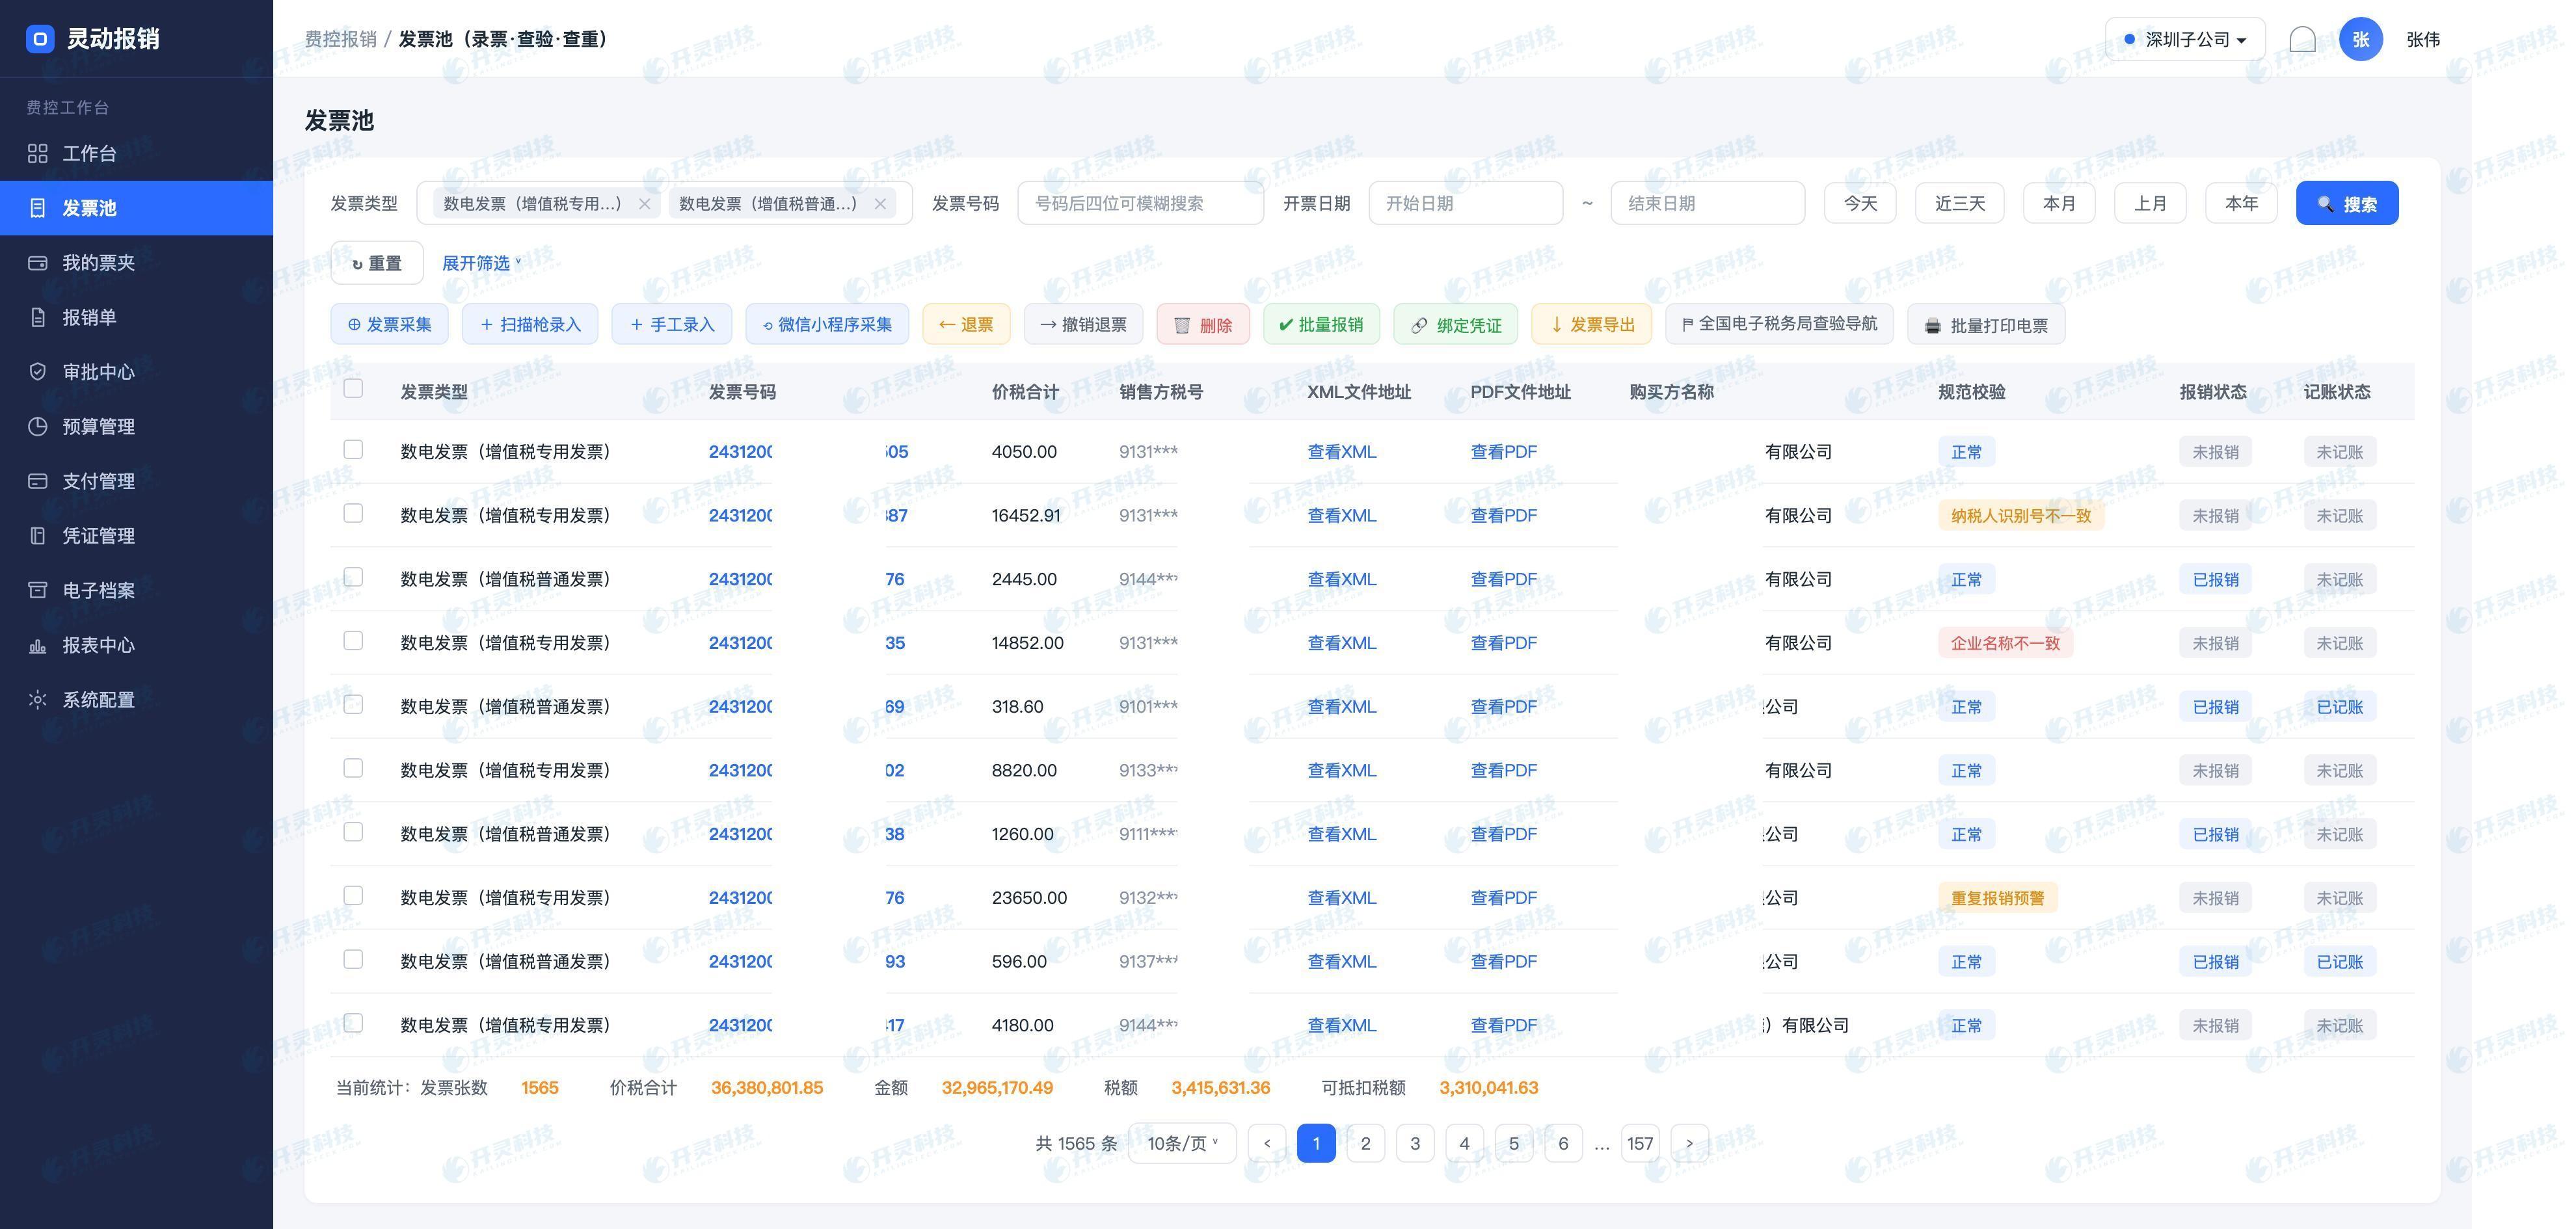Click the 灵动报销 logo icon
Image resolution: width=2576 pixels, height=1229 pixels.
[x=40, y=39]
